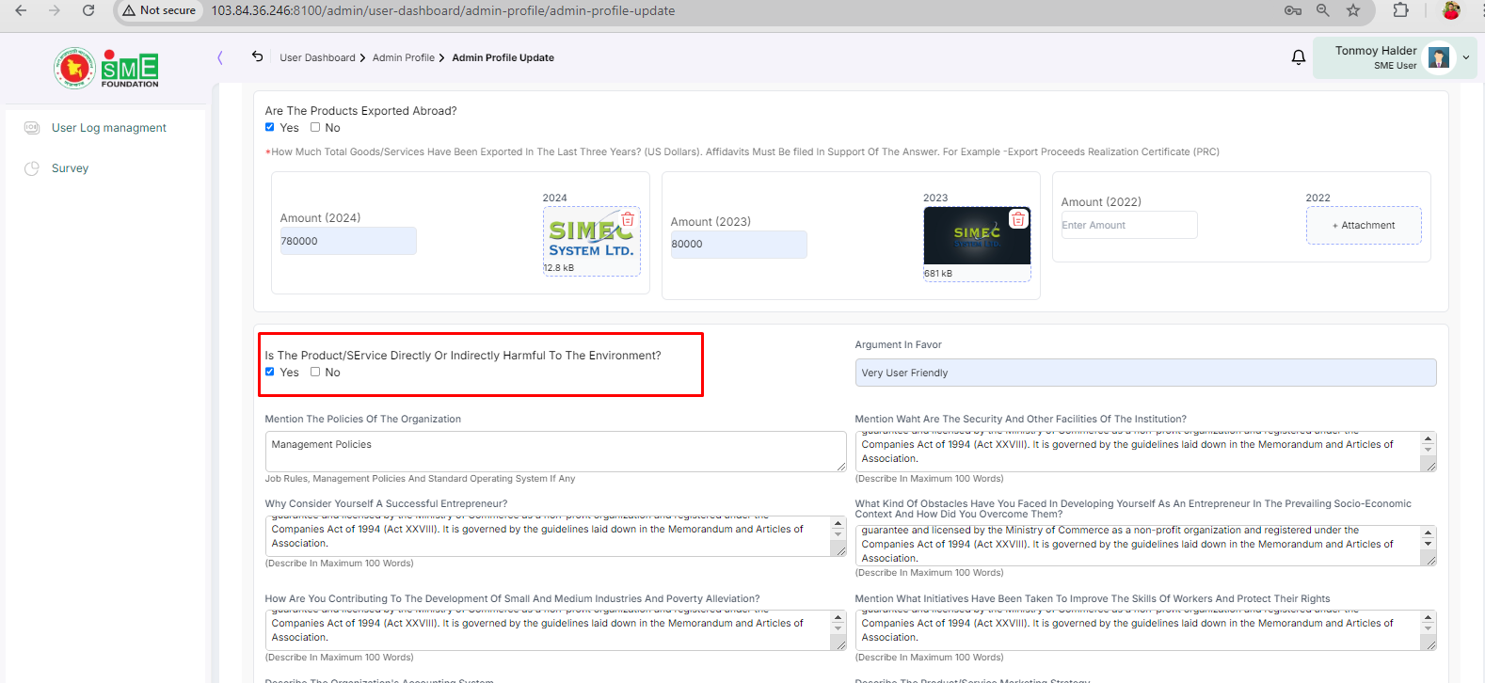Image resolution: width=1485 pixels, height=683 pixels.
Task: Open notifications bell icon
Action: coord(1299,57)
